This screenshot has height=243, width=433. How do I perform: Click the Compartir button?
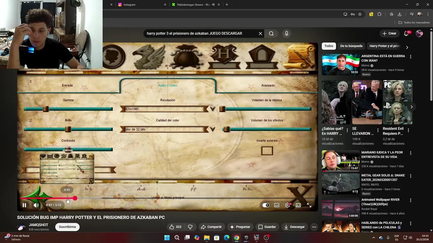211,227
